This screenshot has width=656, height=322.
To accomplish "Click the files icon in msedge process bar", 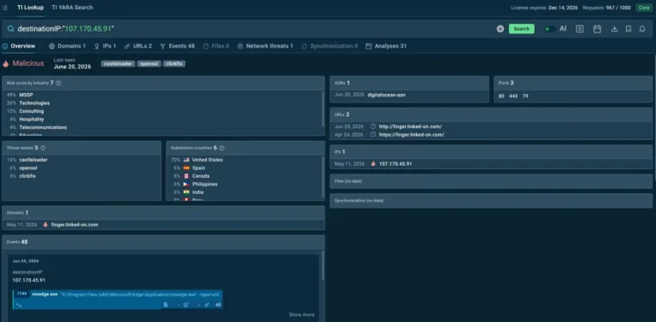I will tap(166, 305).
